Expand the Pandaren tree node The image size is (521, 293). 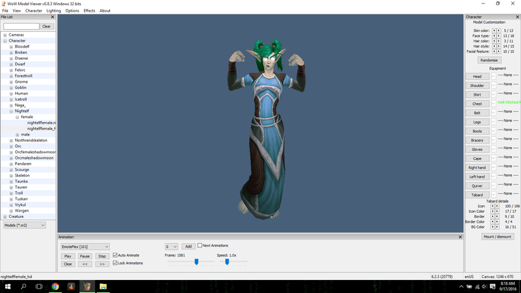click(x=11, y=164)
